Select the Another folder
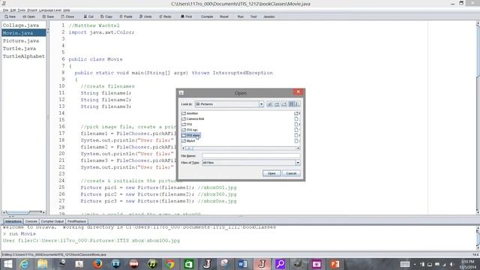480x270 pixels. point(190,113)
